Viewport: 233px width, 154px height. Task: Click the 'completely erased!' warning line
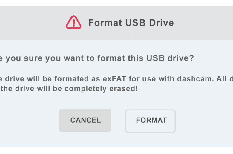69,89
